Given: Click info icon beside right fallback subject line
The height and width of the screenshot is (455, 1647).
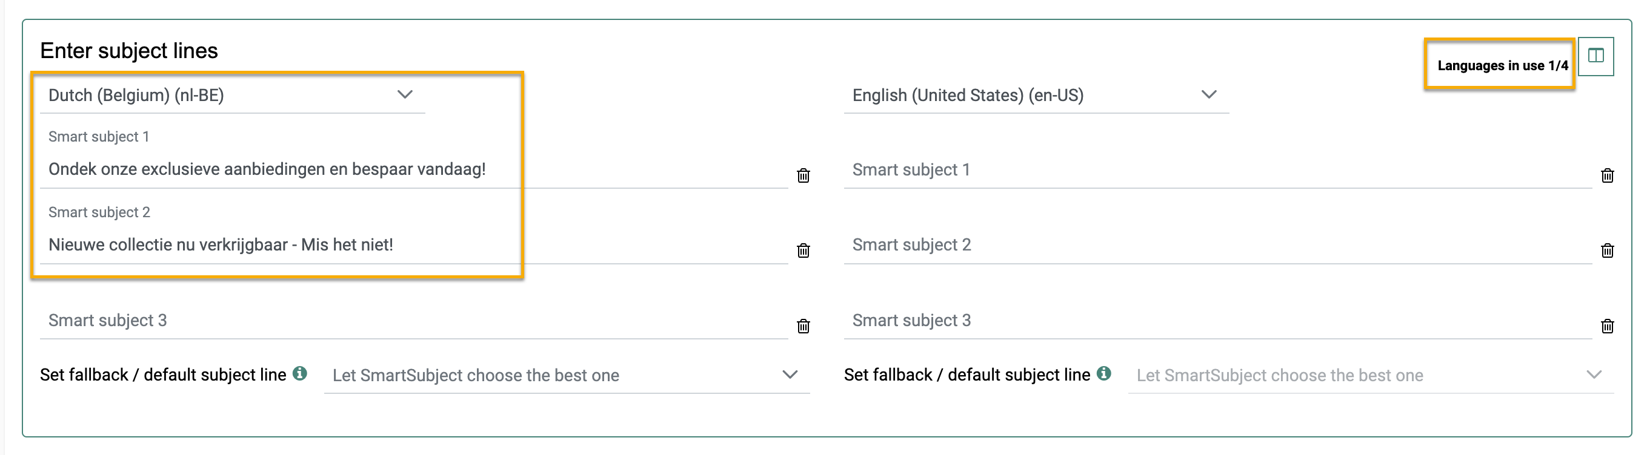Looking at the screenshot, I should (x=1103, y=373).
